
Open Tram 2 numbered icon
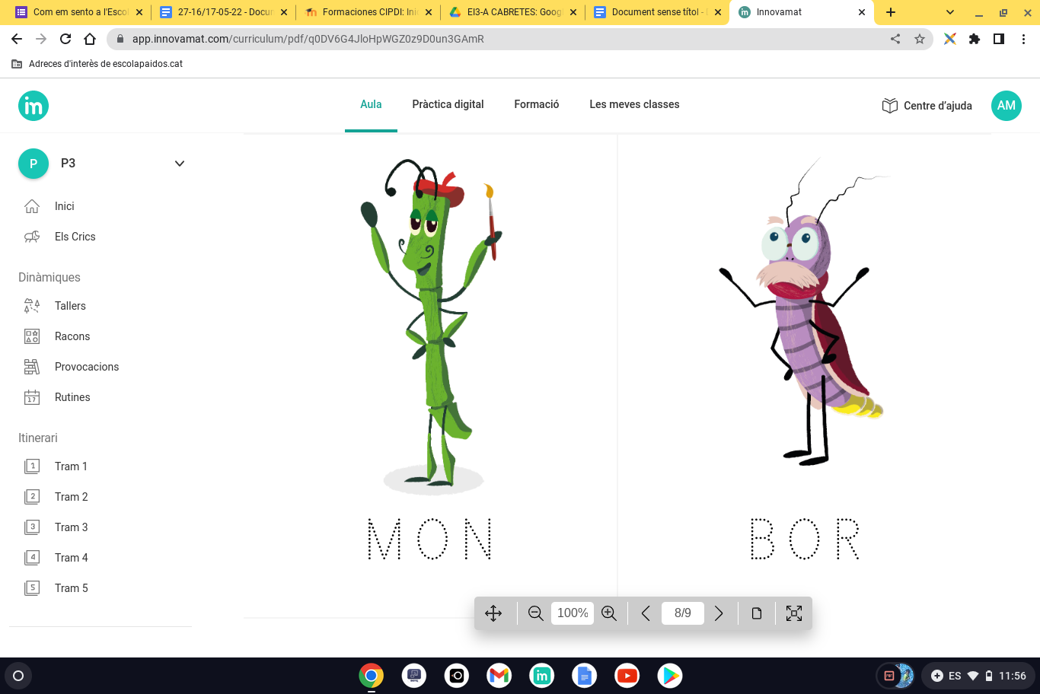[32, 497]
